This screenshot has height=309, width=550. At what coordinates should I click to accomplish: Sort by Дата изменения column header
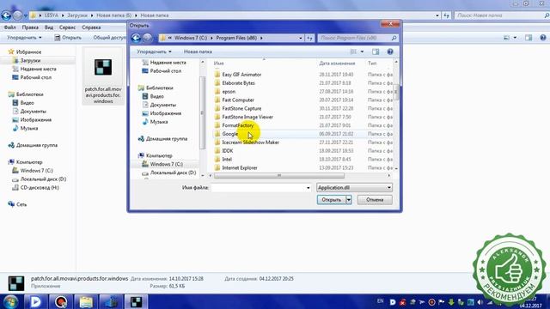click(337, 64)
